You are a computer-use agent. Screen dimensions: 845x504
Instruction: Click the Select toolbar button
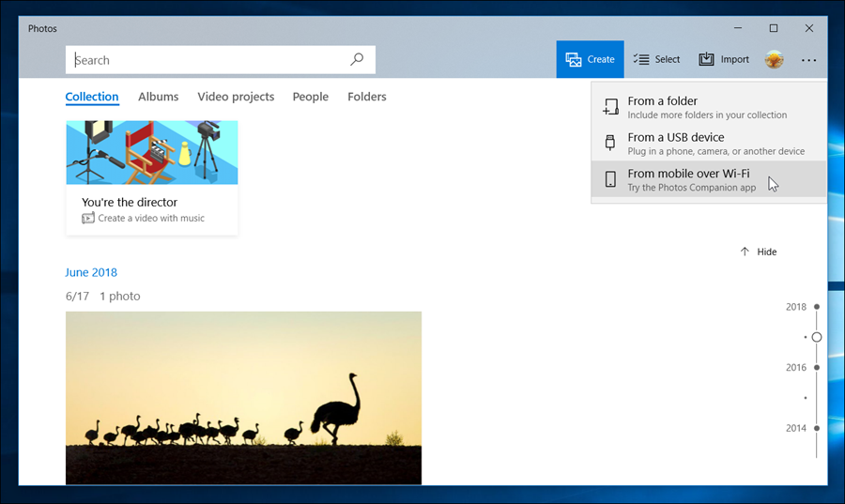[656, 59]
